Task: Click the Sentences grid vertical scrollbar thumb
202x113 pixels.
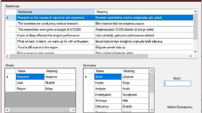Action: (x=195, y=27)
